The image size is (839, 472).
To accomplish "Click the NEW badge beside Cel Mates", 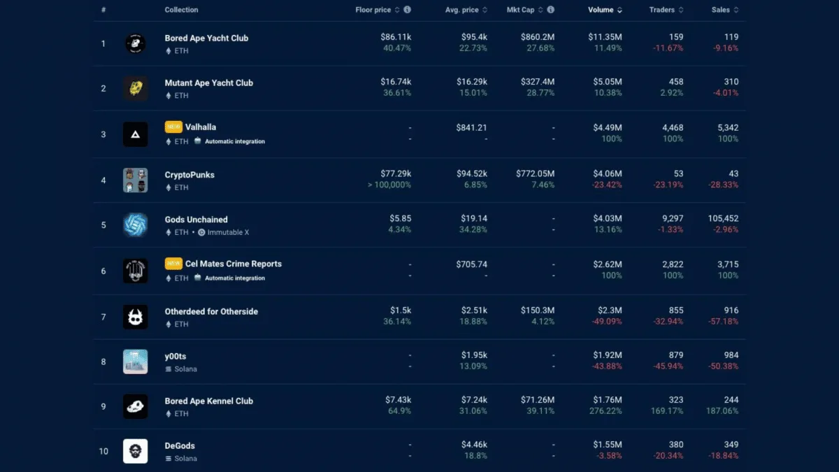I will [x=173, y=264].
